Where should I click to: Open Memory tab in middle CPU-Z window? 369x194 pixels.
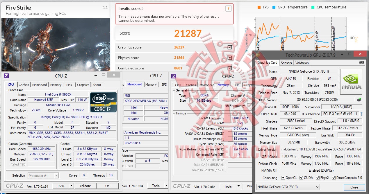pos(151,85)
